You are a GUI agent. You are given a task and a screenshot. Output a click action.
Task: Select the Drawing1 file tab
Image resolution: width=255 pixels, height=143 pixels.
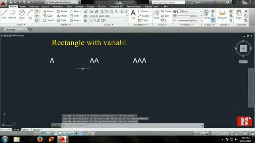11,29
